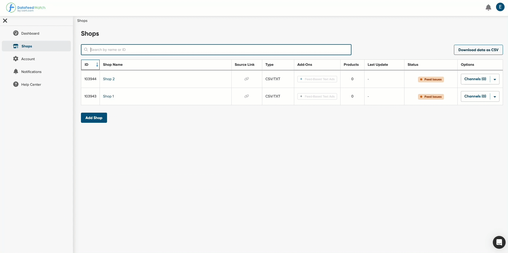This screenshot has height=253, width=508.
Task: Expand the Channels dropdown arrow for Shop 2
Action: [495, 79]
